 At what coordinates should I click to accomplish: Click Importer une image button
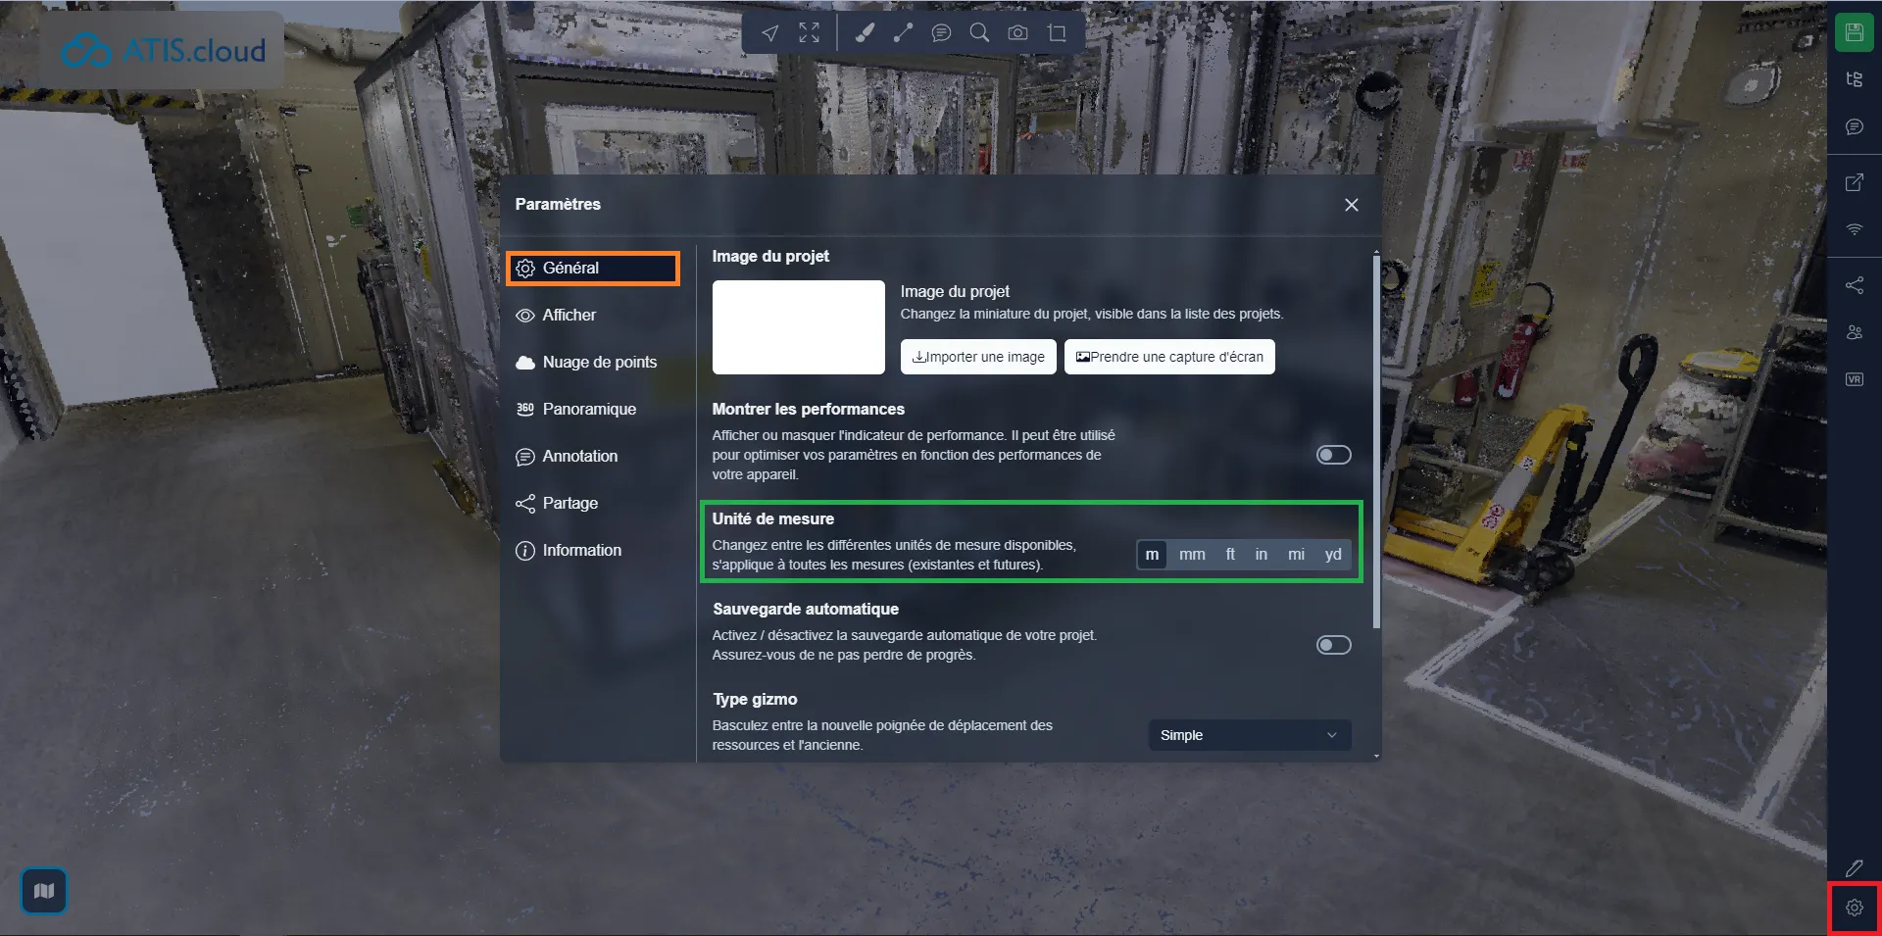tap(978, 357)
